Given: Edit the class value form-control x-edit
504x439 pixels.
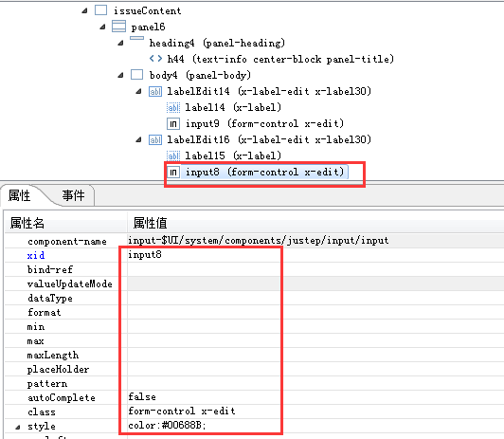Looking at the screenshot, I should (x=315, y=412).
